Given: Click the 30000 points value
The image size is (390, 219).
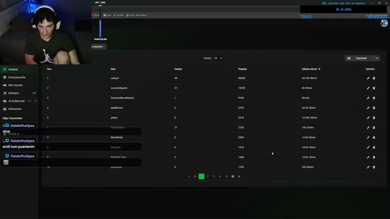Looking at the screenshot, I should [x=242, y=78].
